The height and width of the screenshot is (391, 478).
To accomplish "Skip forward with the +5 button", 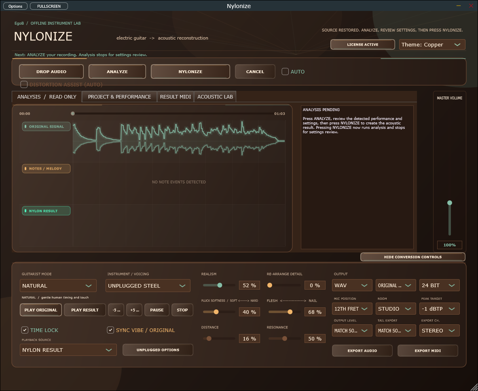I will 134,310.
